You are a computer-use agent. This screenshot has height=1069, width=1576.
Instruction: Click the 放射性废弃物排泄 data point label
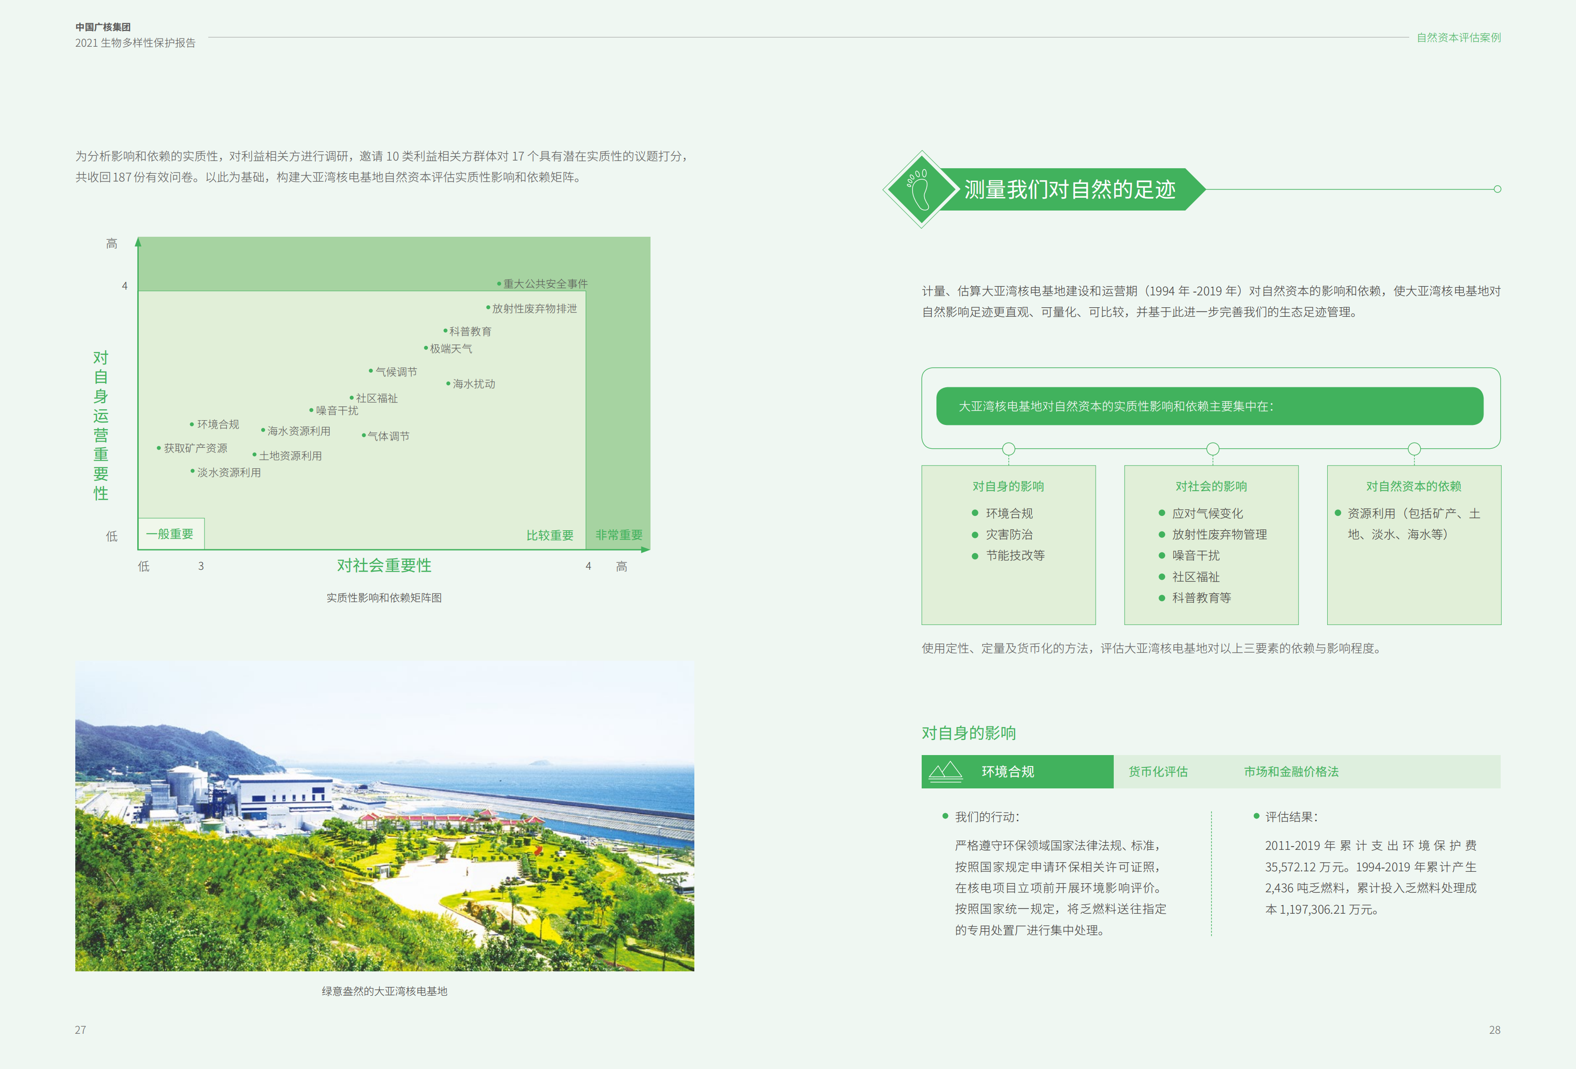[x=534, y=308]
